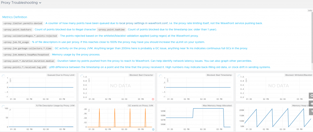This screenshot has width=313, height=132.
Task: Click the loading spinner on % File Descriptor Usage chart
Action: pyautogui.click(x=3, y=107)
